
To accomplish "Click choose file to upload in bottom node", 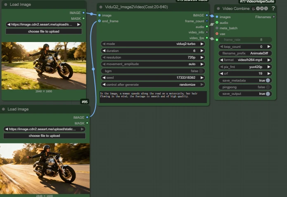I will 44,136.
